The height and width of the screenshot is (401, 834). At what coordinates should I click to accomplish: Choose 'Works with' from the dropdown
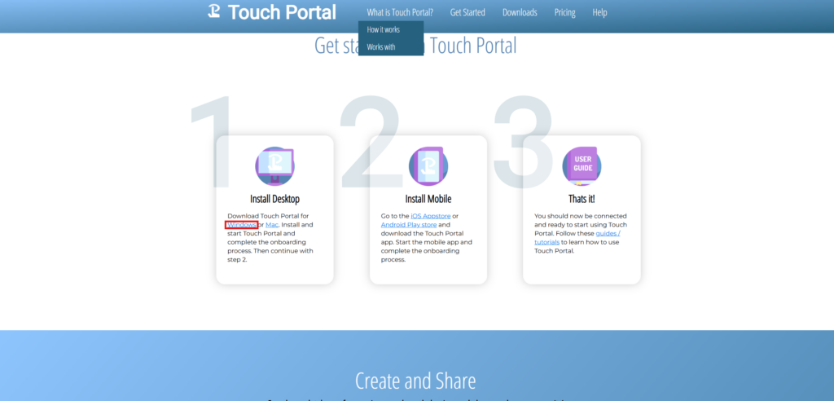point(381,47)
